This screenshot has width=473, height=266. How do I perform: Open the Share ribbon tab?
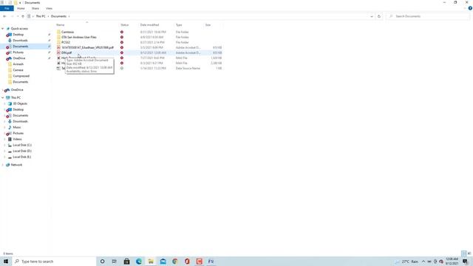tap(35, 8)
